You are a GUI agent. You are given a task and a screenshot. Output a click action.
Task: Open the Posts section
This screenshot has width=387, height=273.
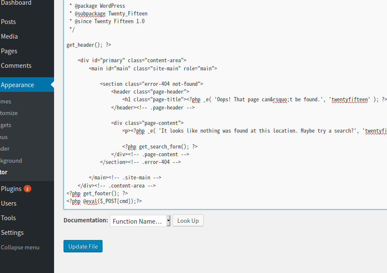pyautogui.click(x=9, y=22)
